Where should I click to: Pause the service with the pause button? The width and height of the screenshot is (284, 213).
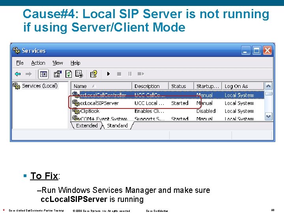click(x=130, y=74)
